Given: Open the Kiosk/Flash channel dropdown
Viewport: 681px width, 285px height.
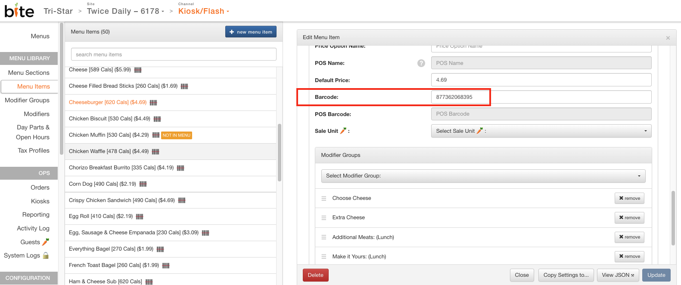Looking at the screenshot, I should [204, 11].
